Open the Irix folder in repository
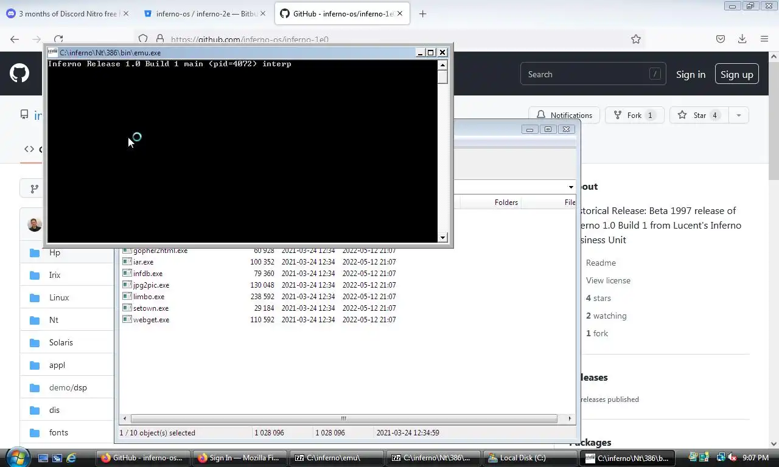Viewport: 779px width, 467px height. pos(55,275)
